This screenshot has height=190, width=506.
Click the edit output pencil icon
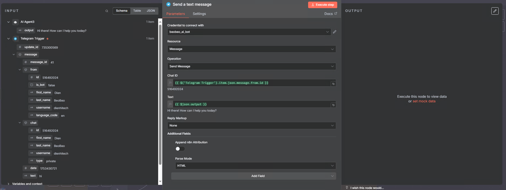[x=495, y=11]
